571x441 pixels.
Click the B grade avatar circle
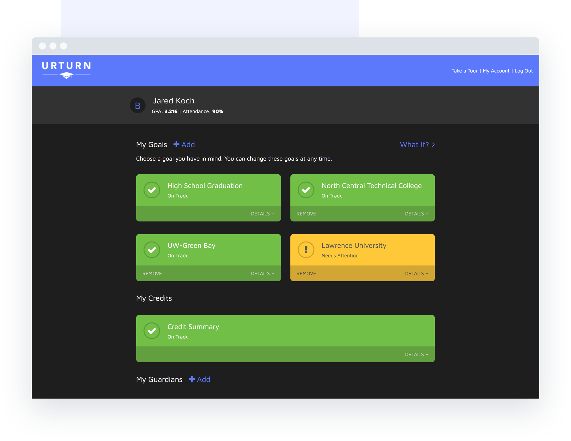click(x=138, y=105)
